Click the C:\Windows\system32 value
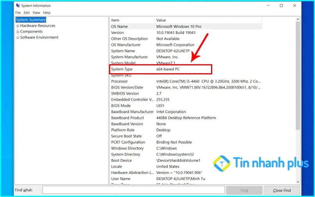 coord(175,154)
